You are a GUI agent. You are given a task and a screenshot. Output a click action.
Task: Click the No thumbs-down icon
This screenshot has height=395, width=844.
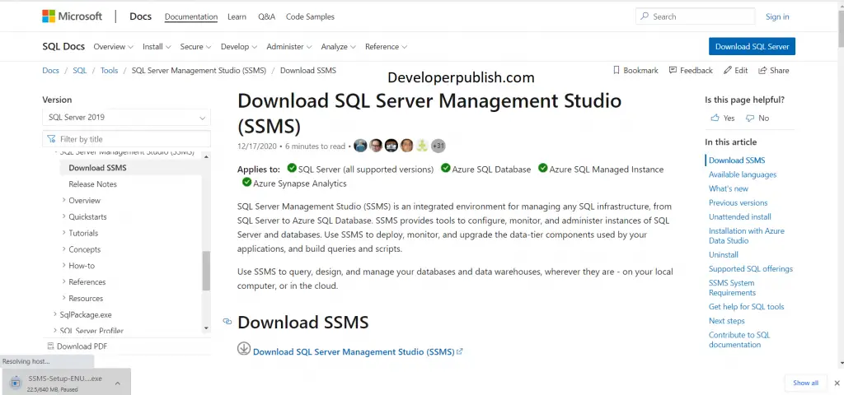(x=750, y=118)
